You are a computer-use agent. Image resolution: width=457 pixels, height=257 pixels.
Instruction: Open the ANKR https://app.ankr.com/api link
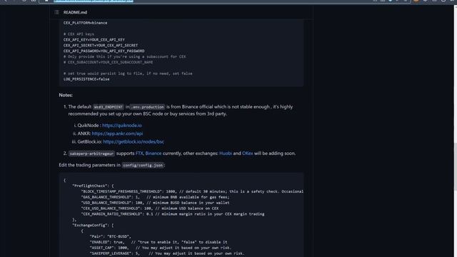(x=117, y=133)
